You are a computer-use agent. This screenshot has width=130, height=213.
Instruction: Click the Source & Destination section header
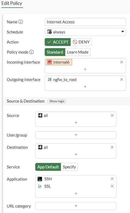[x=25, y=101]
